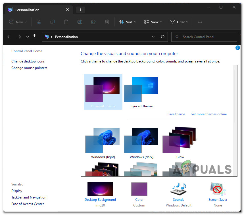Click the Search Control Panel field
Viewport: 244px width, 215px height.
click(204, 37)
